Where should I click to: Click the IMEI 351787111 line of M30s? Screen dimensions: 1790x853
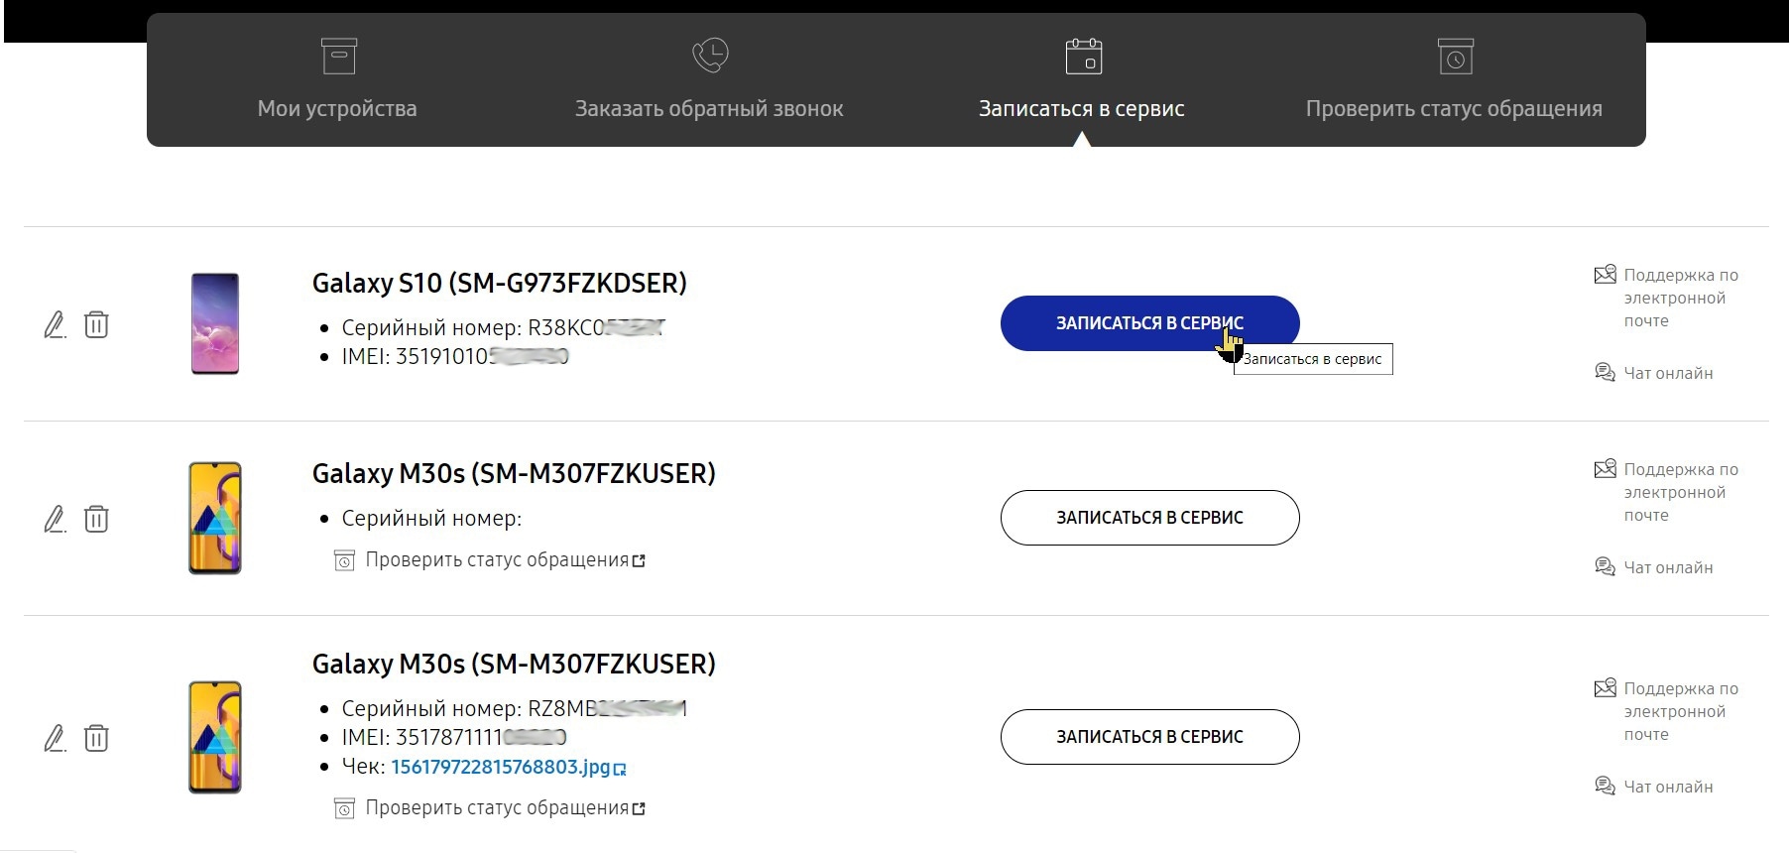coord(454,737)
